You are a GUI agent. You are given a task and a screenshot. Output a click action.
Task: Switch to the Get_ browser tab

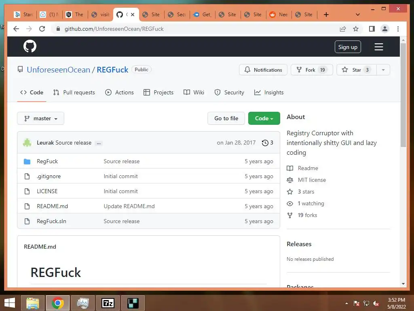click(202, 15)
